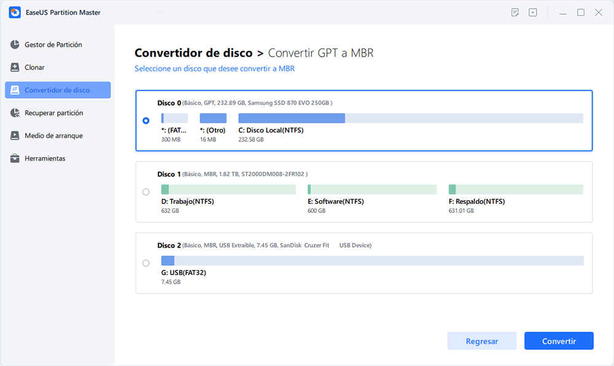The width and height of the screenshot is (614, 366).
Task: Click the Disco 0 title text
Action: coord(169,103)
